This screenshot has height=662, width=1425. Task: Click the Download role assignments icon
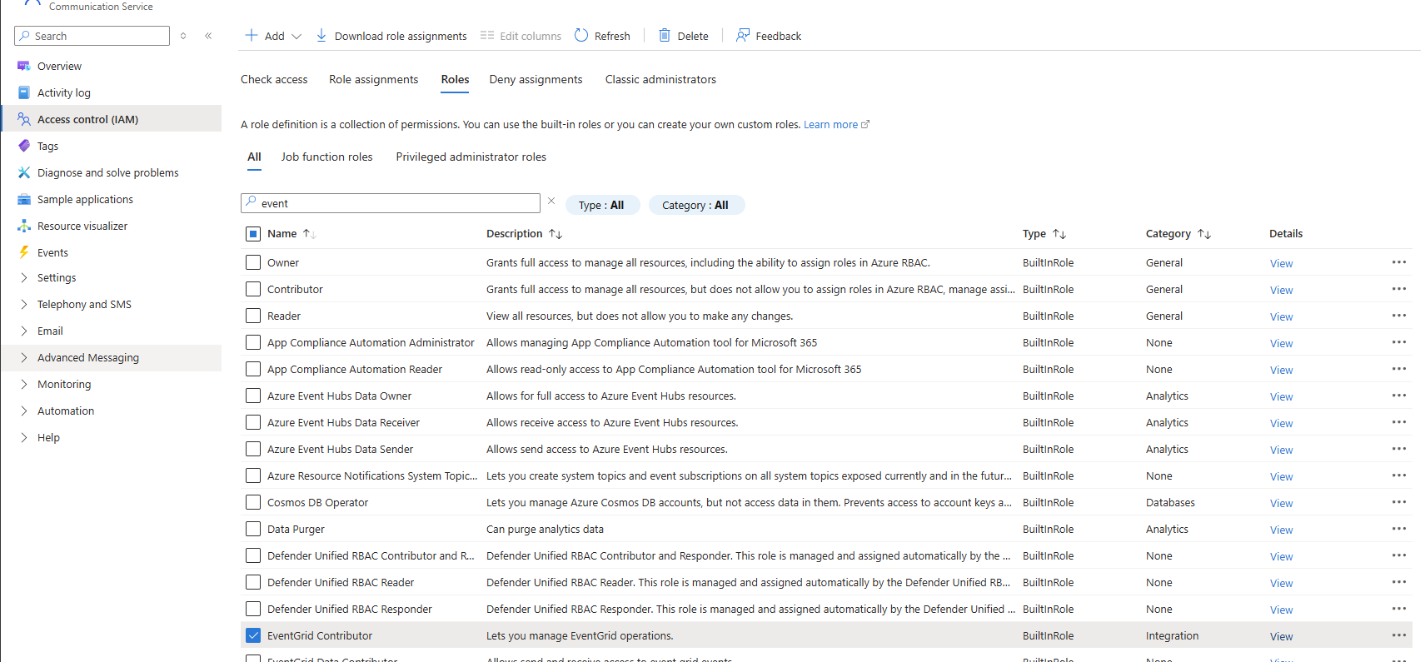(x=321, y=35)
